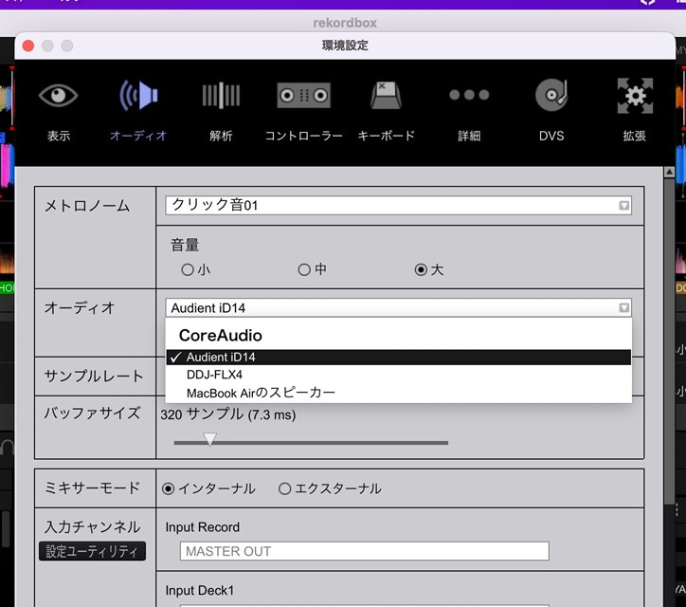Open the 拡張 gear extensions icon
The width and height of the screenshot is (686, 607).
[635, 96]
